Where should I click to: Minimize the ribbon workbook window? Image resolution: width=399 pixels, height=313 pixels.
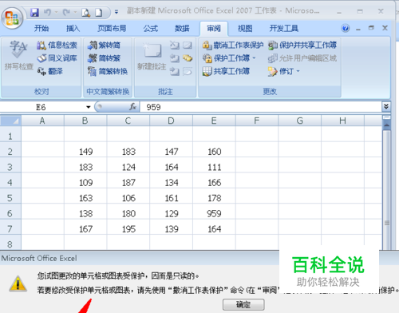click(x=358, y=29)
